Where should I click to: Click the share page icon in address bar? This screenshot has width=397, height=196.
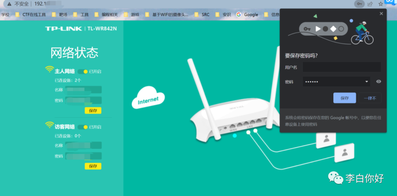[370, 4]
